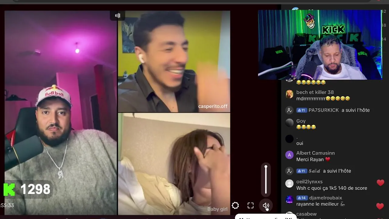Click the level 11 badge beside Saïd
Image resolution: width=389 pixels, height=219 pixels.
click(301, 171)
